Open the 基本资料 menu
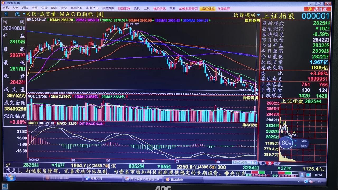 76,8
